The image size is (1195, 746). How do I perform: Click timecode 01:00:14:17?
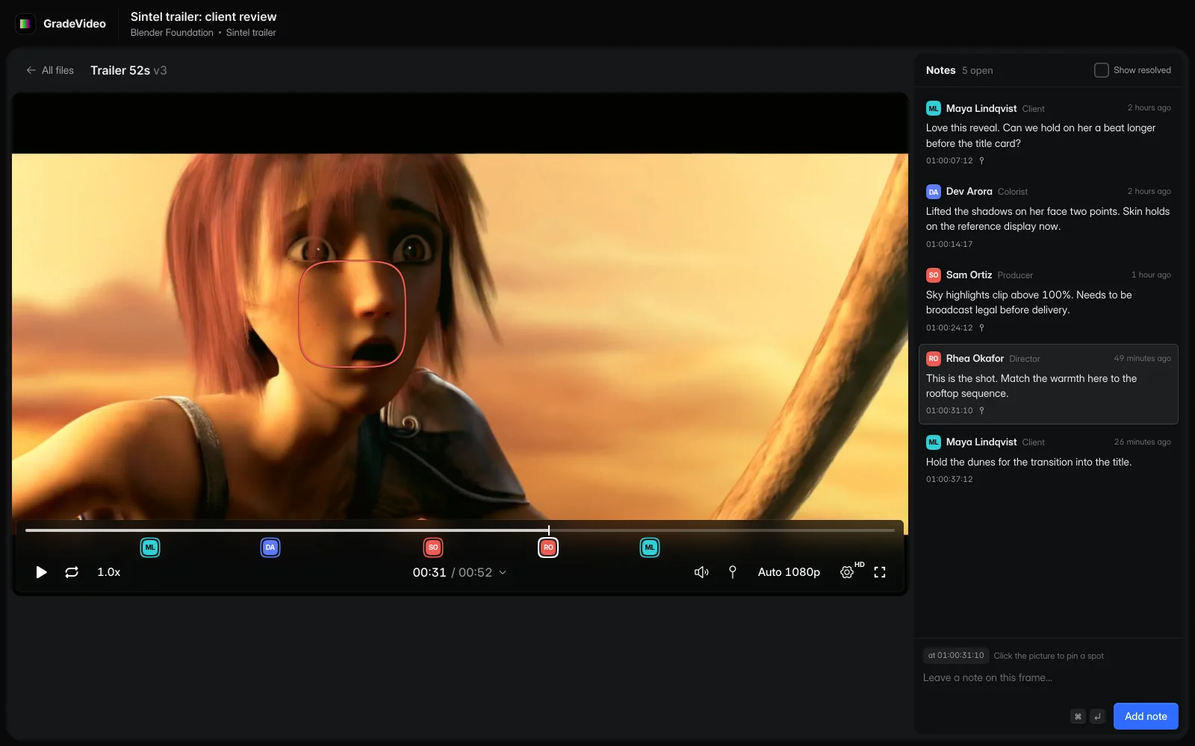tap(949, 244)
